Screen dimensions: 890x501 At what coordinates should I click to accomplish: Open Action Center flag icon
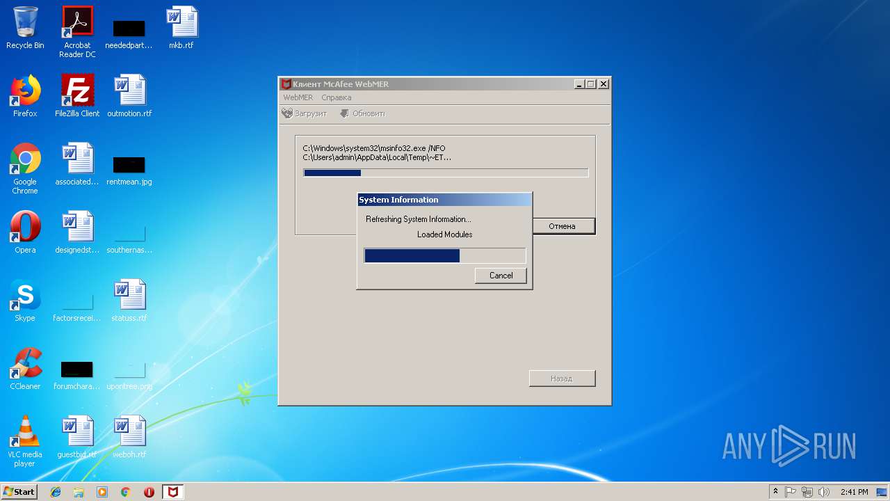pyautogui.click(x=791, y=492)
